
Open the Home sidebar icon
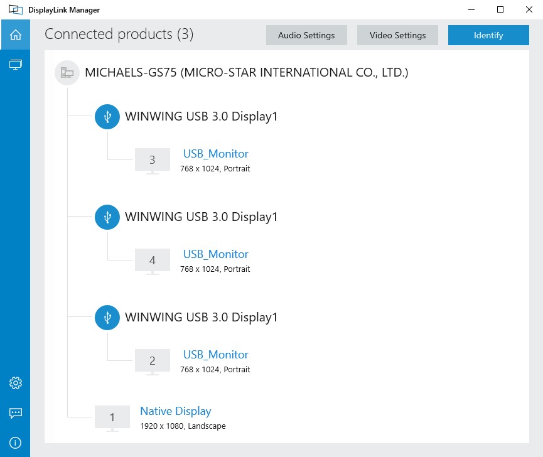(x=16, y=35)
